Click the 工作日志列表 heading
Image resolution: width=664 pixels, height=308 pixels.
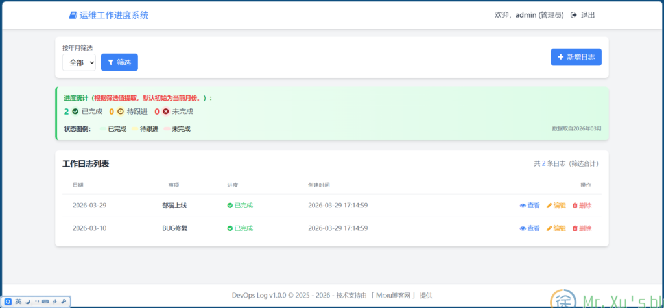click(x=86, y=164)
